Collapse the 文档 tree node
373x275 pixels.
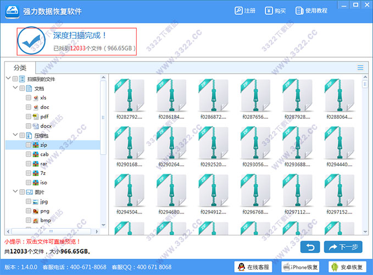pyautogui.click(x=15, y=87)
